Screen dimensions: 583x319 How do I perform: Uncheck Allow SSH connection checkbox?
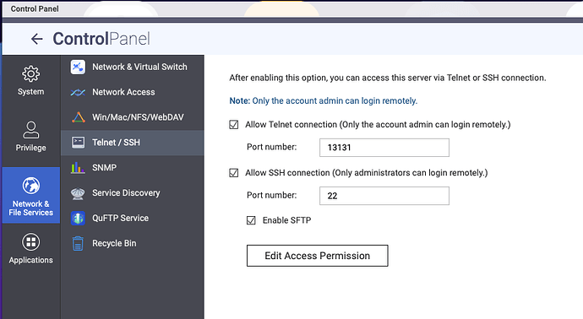pos(233,173)
